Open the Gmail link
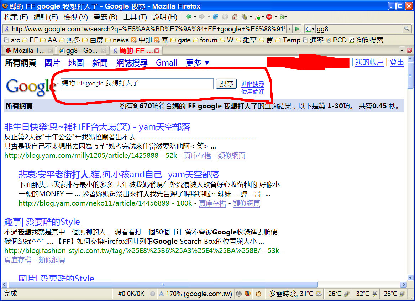This screenshot has height=301, width=415. (167, 63)
